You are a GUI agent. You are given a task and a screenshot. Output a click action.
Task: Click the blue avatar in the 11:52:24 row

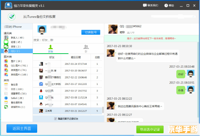click(41, 98)
